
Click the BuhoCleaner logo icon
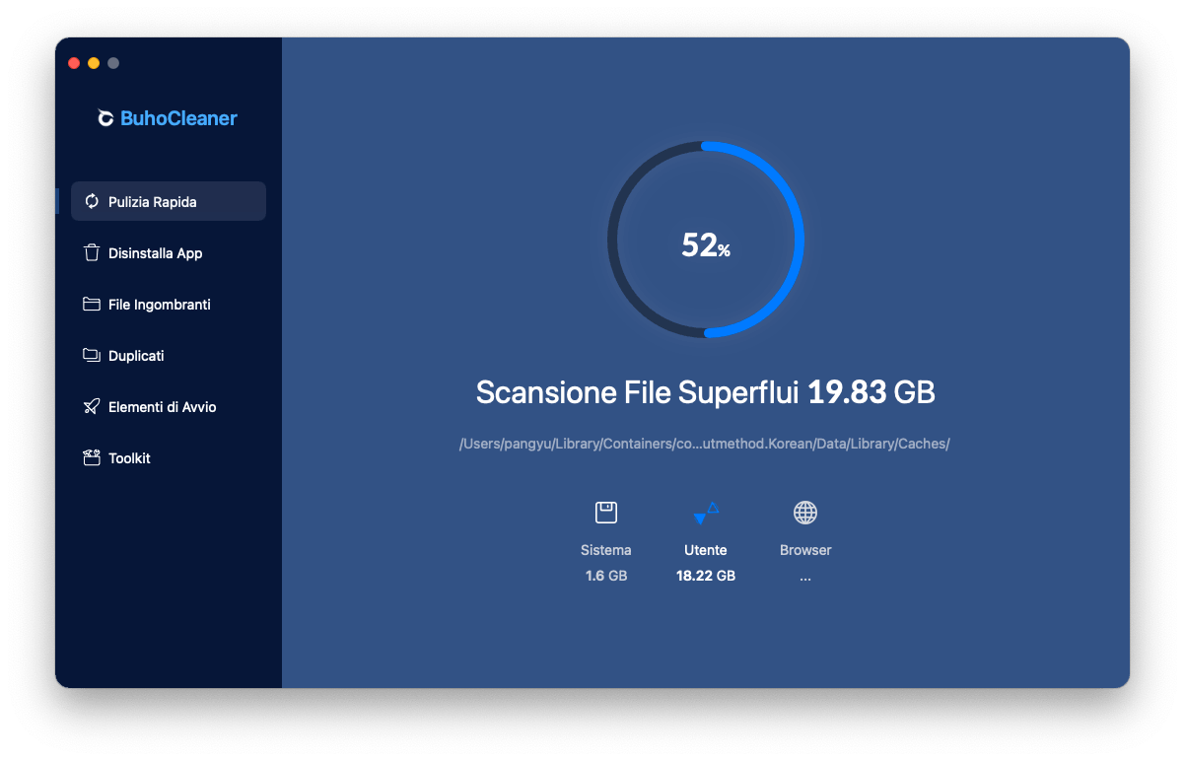click(105, 118)
